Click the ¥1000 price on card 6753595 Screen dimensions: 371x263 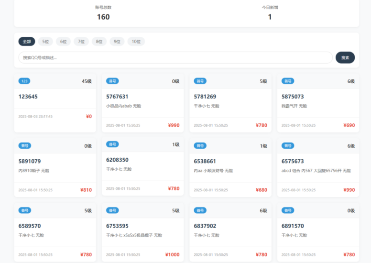(x=172, y=255)
